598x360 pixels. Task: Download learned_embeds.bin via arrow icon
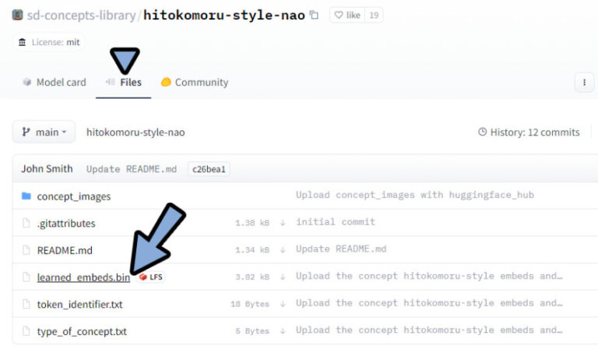click(283, 277)
